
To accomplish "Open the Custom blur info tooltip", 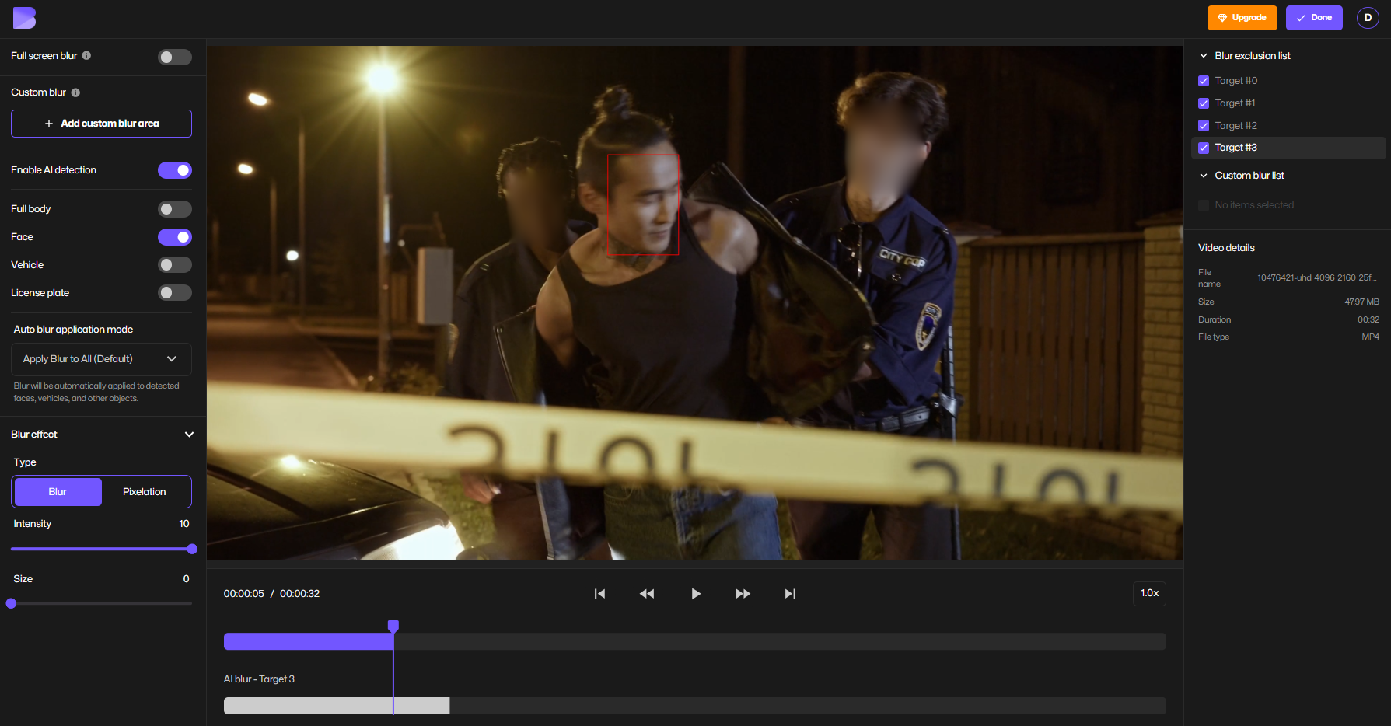I will [75, 92].
